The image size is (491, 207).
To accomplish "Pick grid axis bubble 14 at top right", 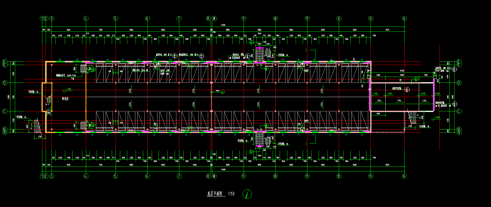I will 404,18.
